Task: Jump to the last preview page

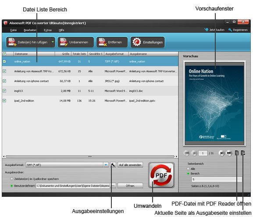Action: (x=229, y=153)
